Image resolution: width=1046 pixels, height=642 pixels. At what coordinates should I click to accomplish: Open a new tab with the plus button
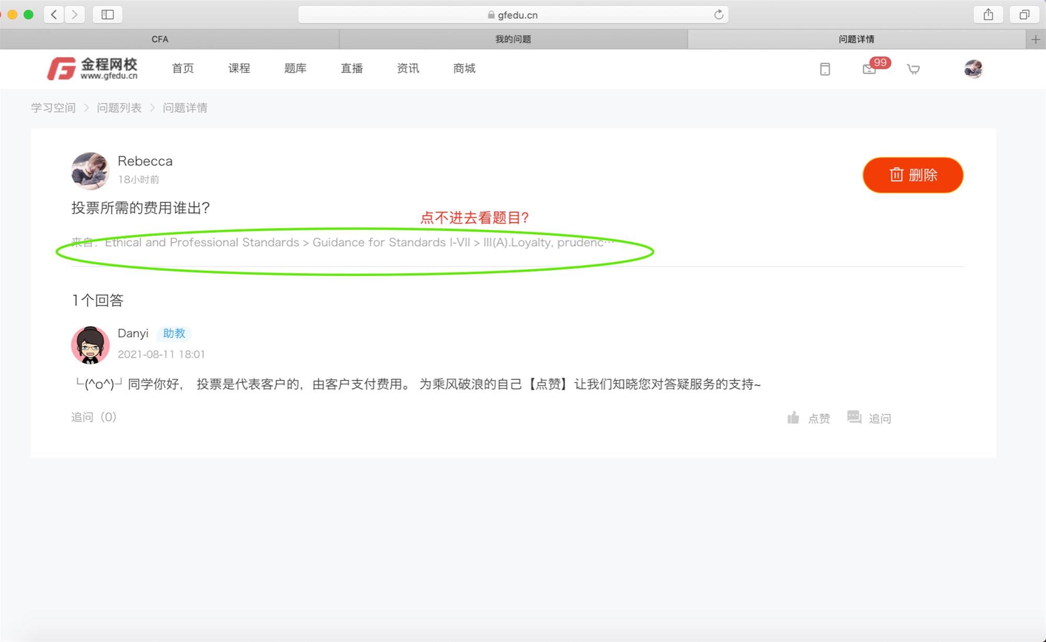click(1036, 39)
